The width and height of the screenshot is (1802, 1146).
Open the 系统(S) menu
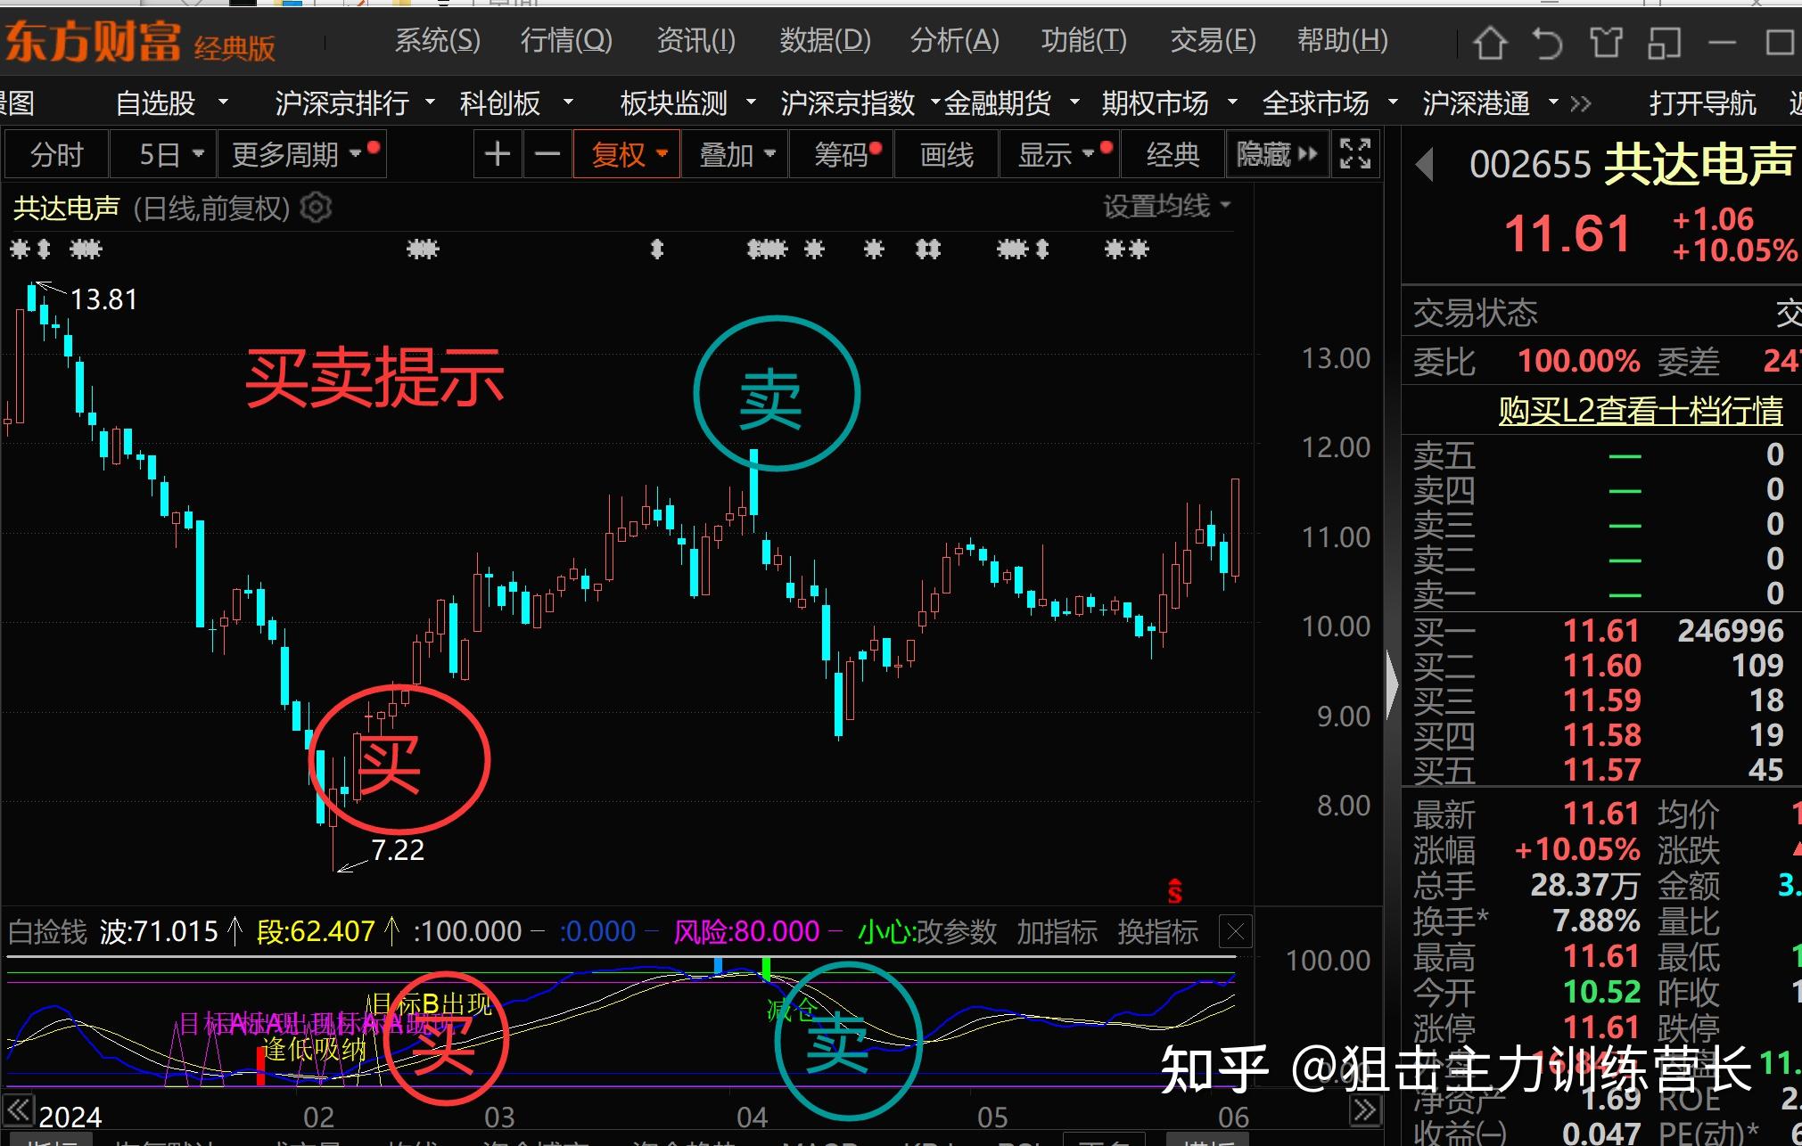click(437, 40)
